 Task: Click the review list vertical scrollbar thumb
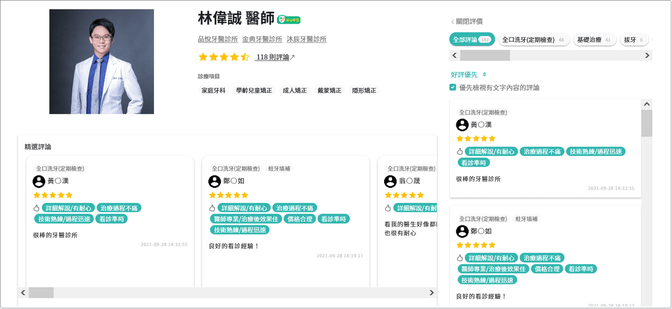tap(647, 123)
